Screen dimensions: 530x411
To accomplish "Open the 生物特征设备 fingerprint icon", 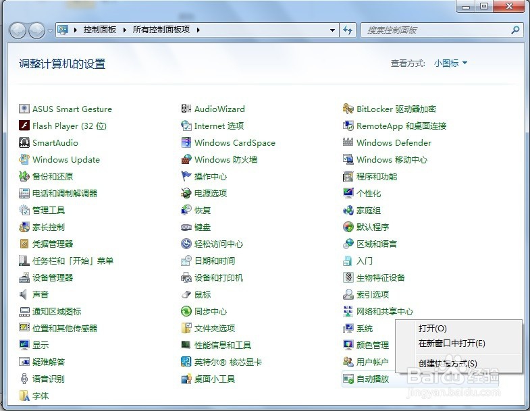I will coord(348,278).
